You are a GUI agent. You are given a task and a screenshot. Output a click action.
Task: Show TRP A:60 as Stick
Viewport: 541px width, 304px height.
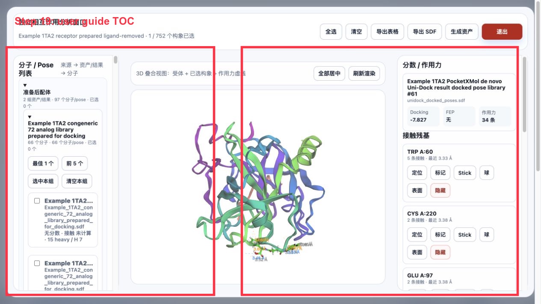(465, 173)
